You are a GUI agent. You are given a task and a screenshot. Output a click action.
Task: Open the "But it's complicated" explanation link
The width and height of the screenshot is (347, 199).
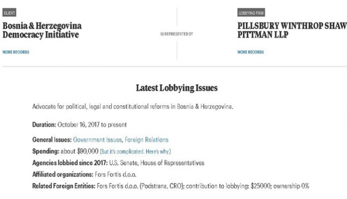138,151
